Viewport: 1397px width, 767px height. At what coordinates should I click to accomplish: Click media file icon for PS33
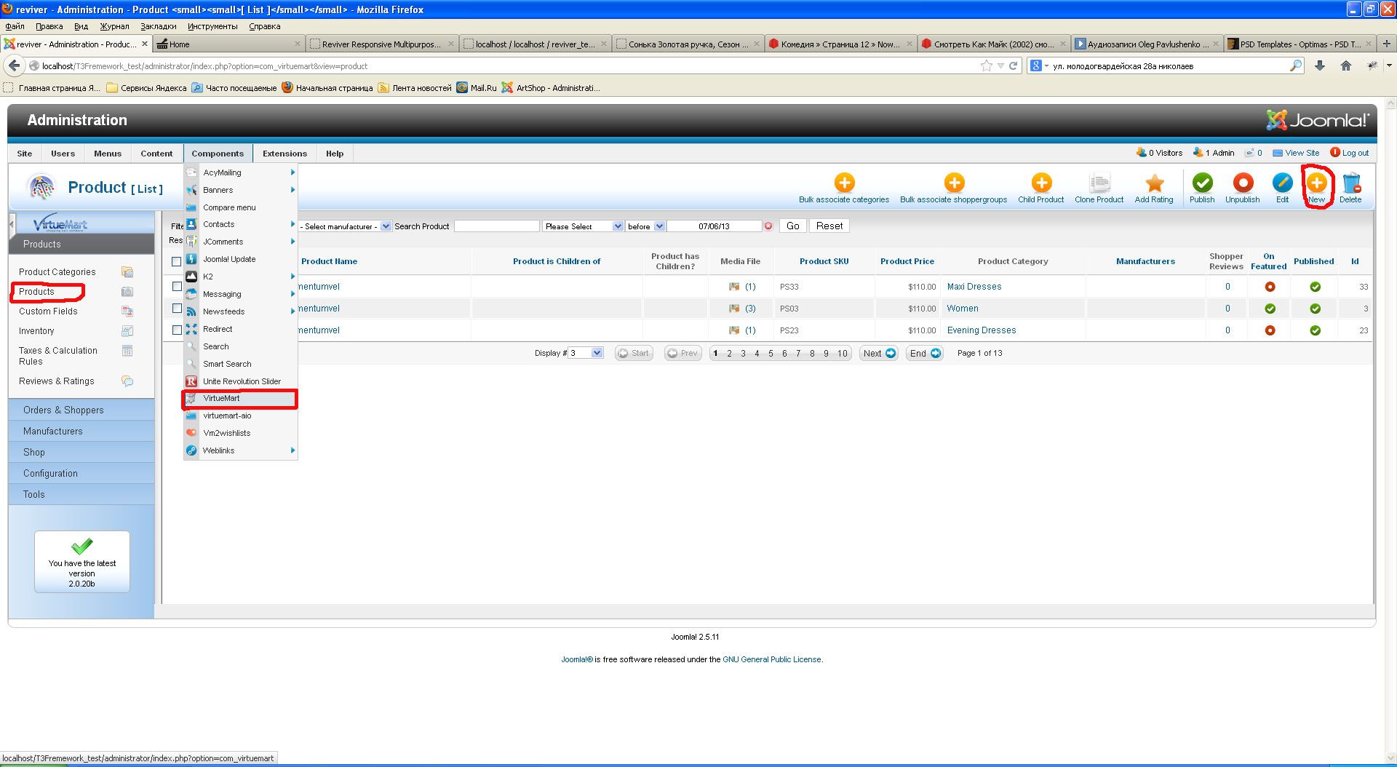(x=734, y=287)
